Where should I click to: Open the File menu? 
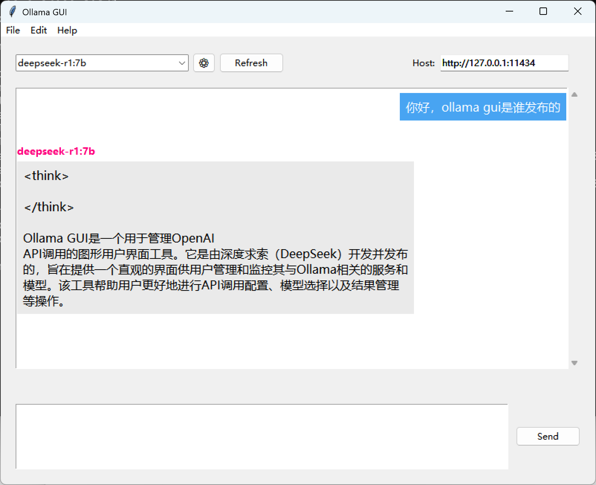(13, 30)
